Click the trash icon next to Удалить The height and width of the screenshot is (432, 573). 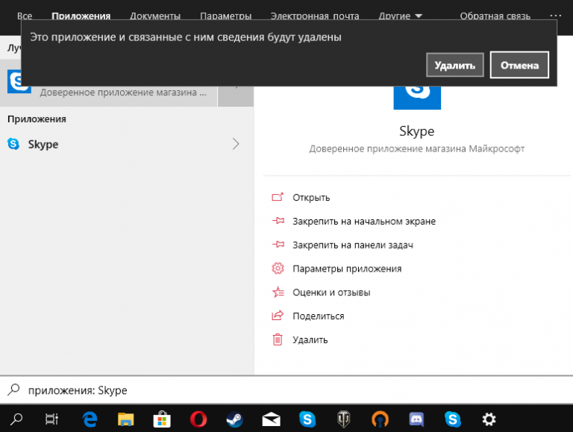pos(278,339)
